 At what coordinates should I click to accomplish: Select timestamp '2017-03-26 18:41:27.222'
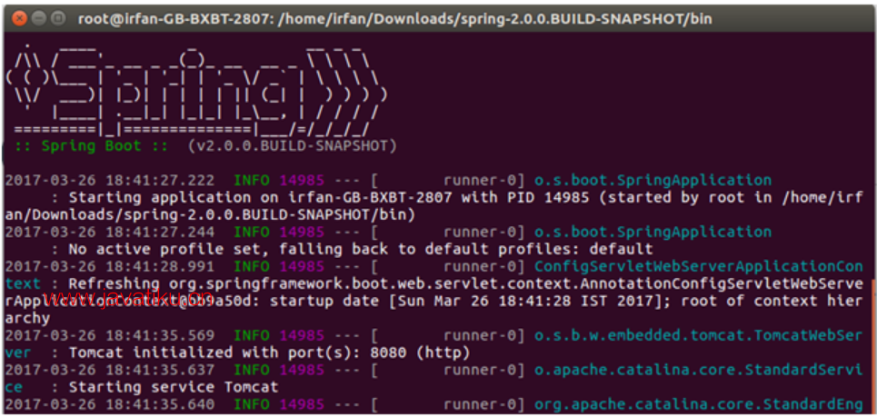click(110, 181)
